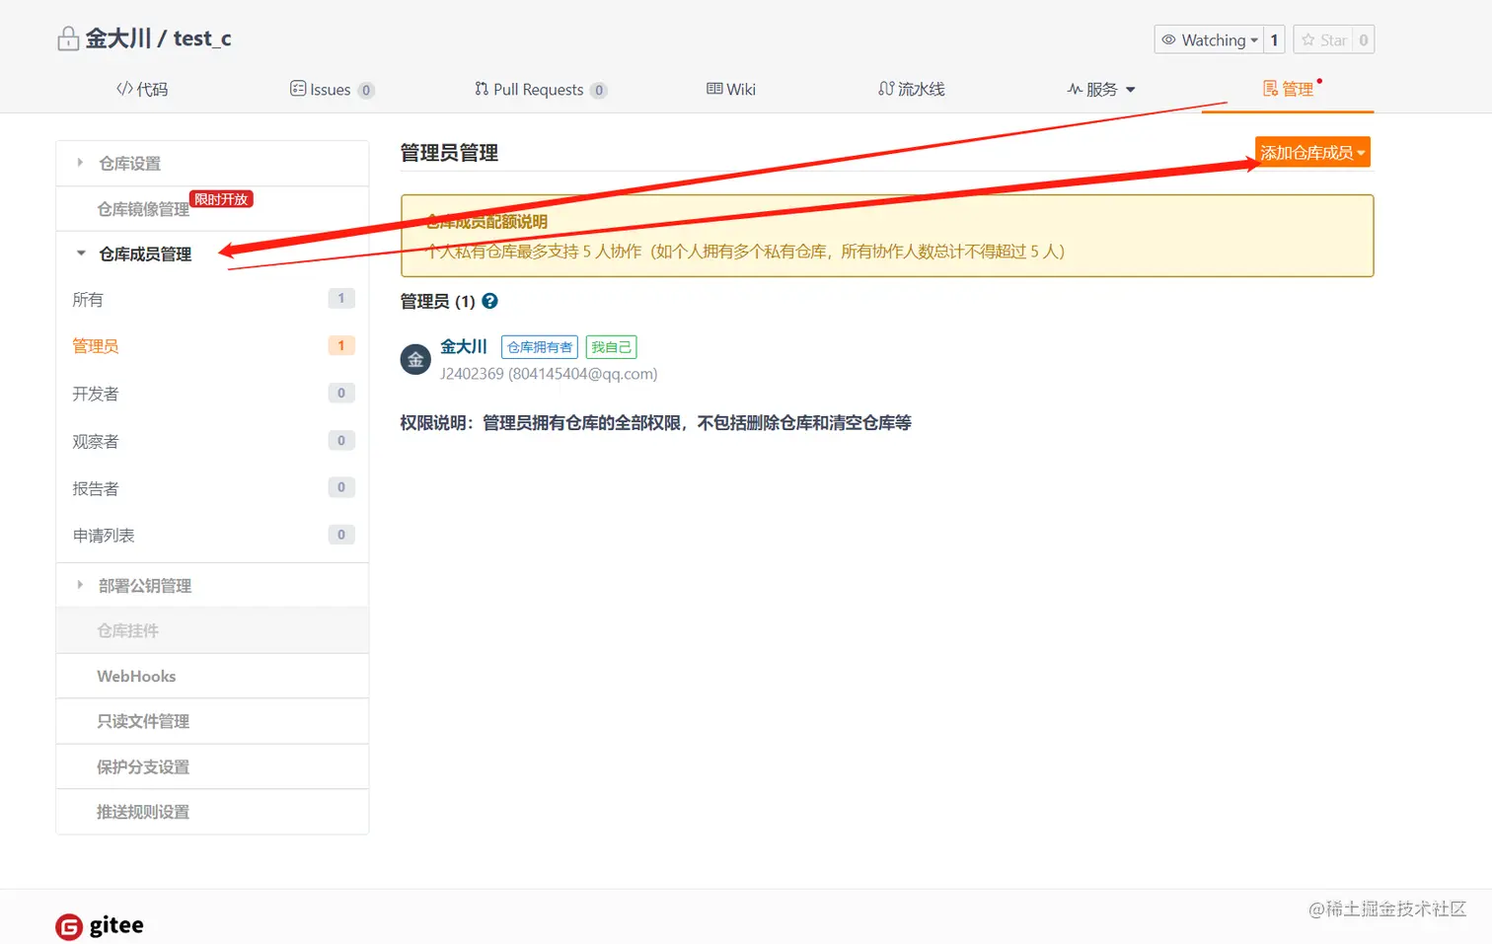Screen dimensions: 1492x944
Task: Click the star icon in Star button
Action: click(x=1308, y=39)
